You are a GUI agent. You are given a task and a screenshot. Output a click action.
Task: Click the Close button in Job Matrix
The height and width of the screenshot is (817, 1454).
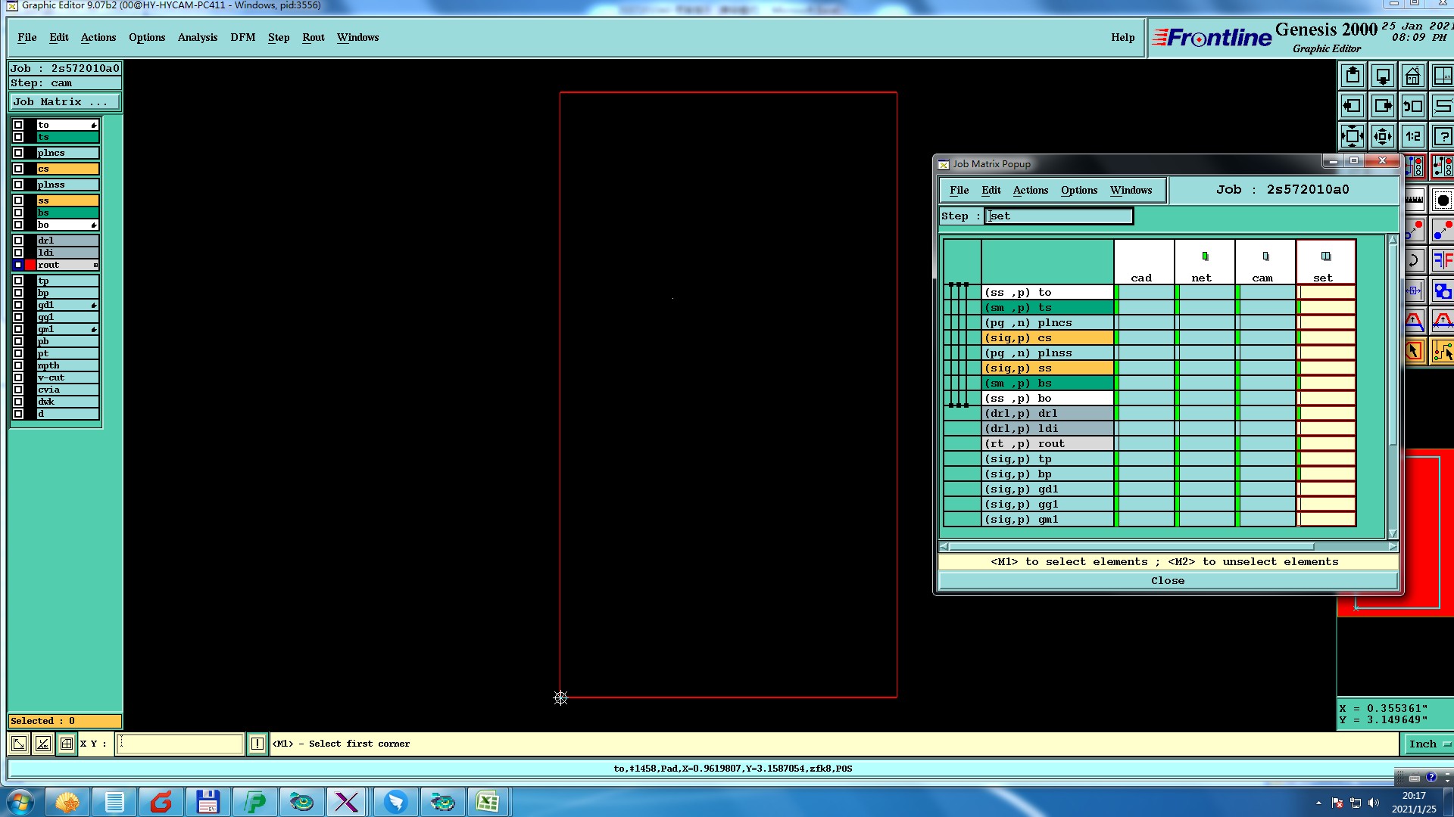tap(1167, 580)
